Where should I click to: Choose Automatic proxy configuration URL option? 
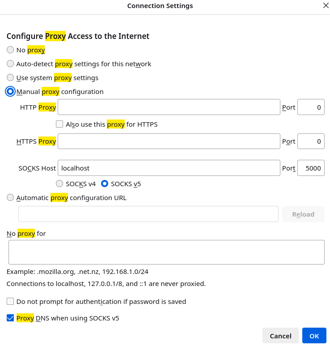coord(10,198)
